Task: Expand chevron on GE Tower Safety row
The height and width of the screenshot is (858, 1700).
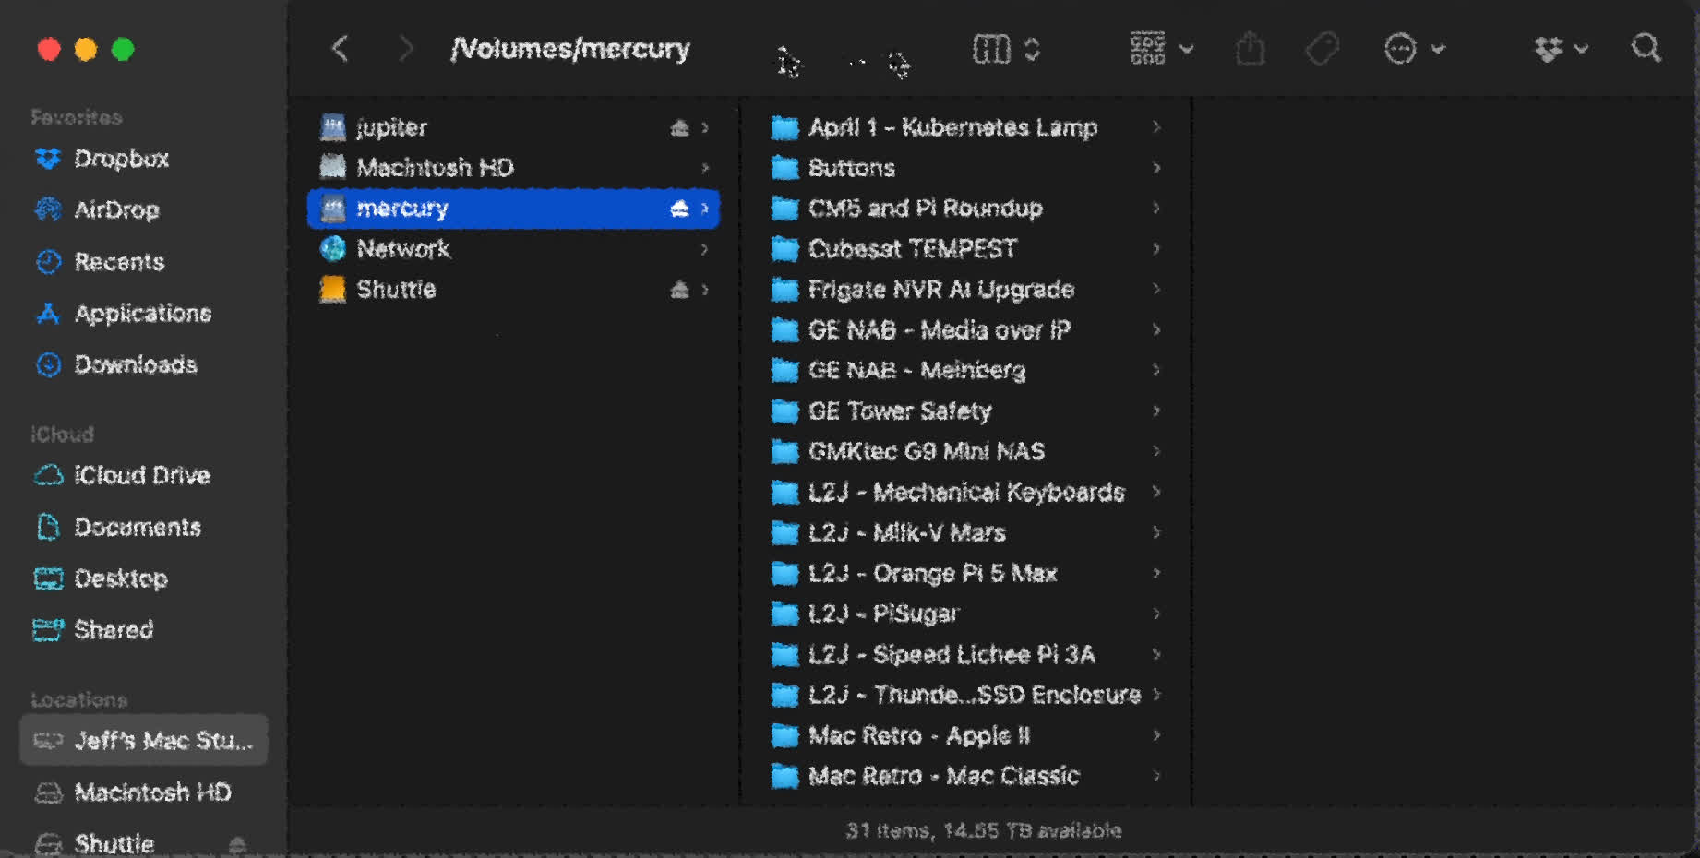Action: [x=1156, y=411]
